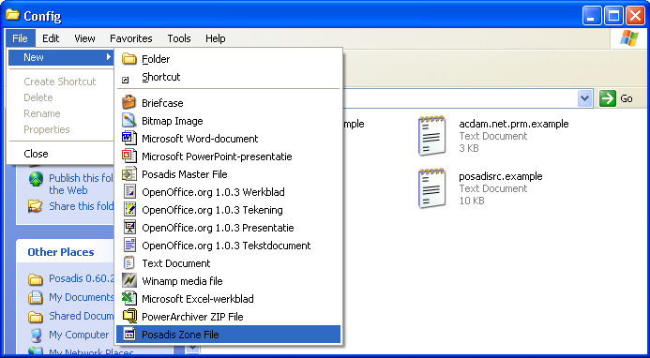650x358 pixels.
Task: Click the Share this folder icon
Action: (x=36, y=206)
